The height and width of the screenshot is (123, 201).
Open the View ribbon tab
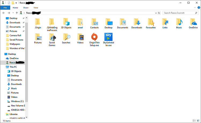point(36,8)
